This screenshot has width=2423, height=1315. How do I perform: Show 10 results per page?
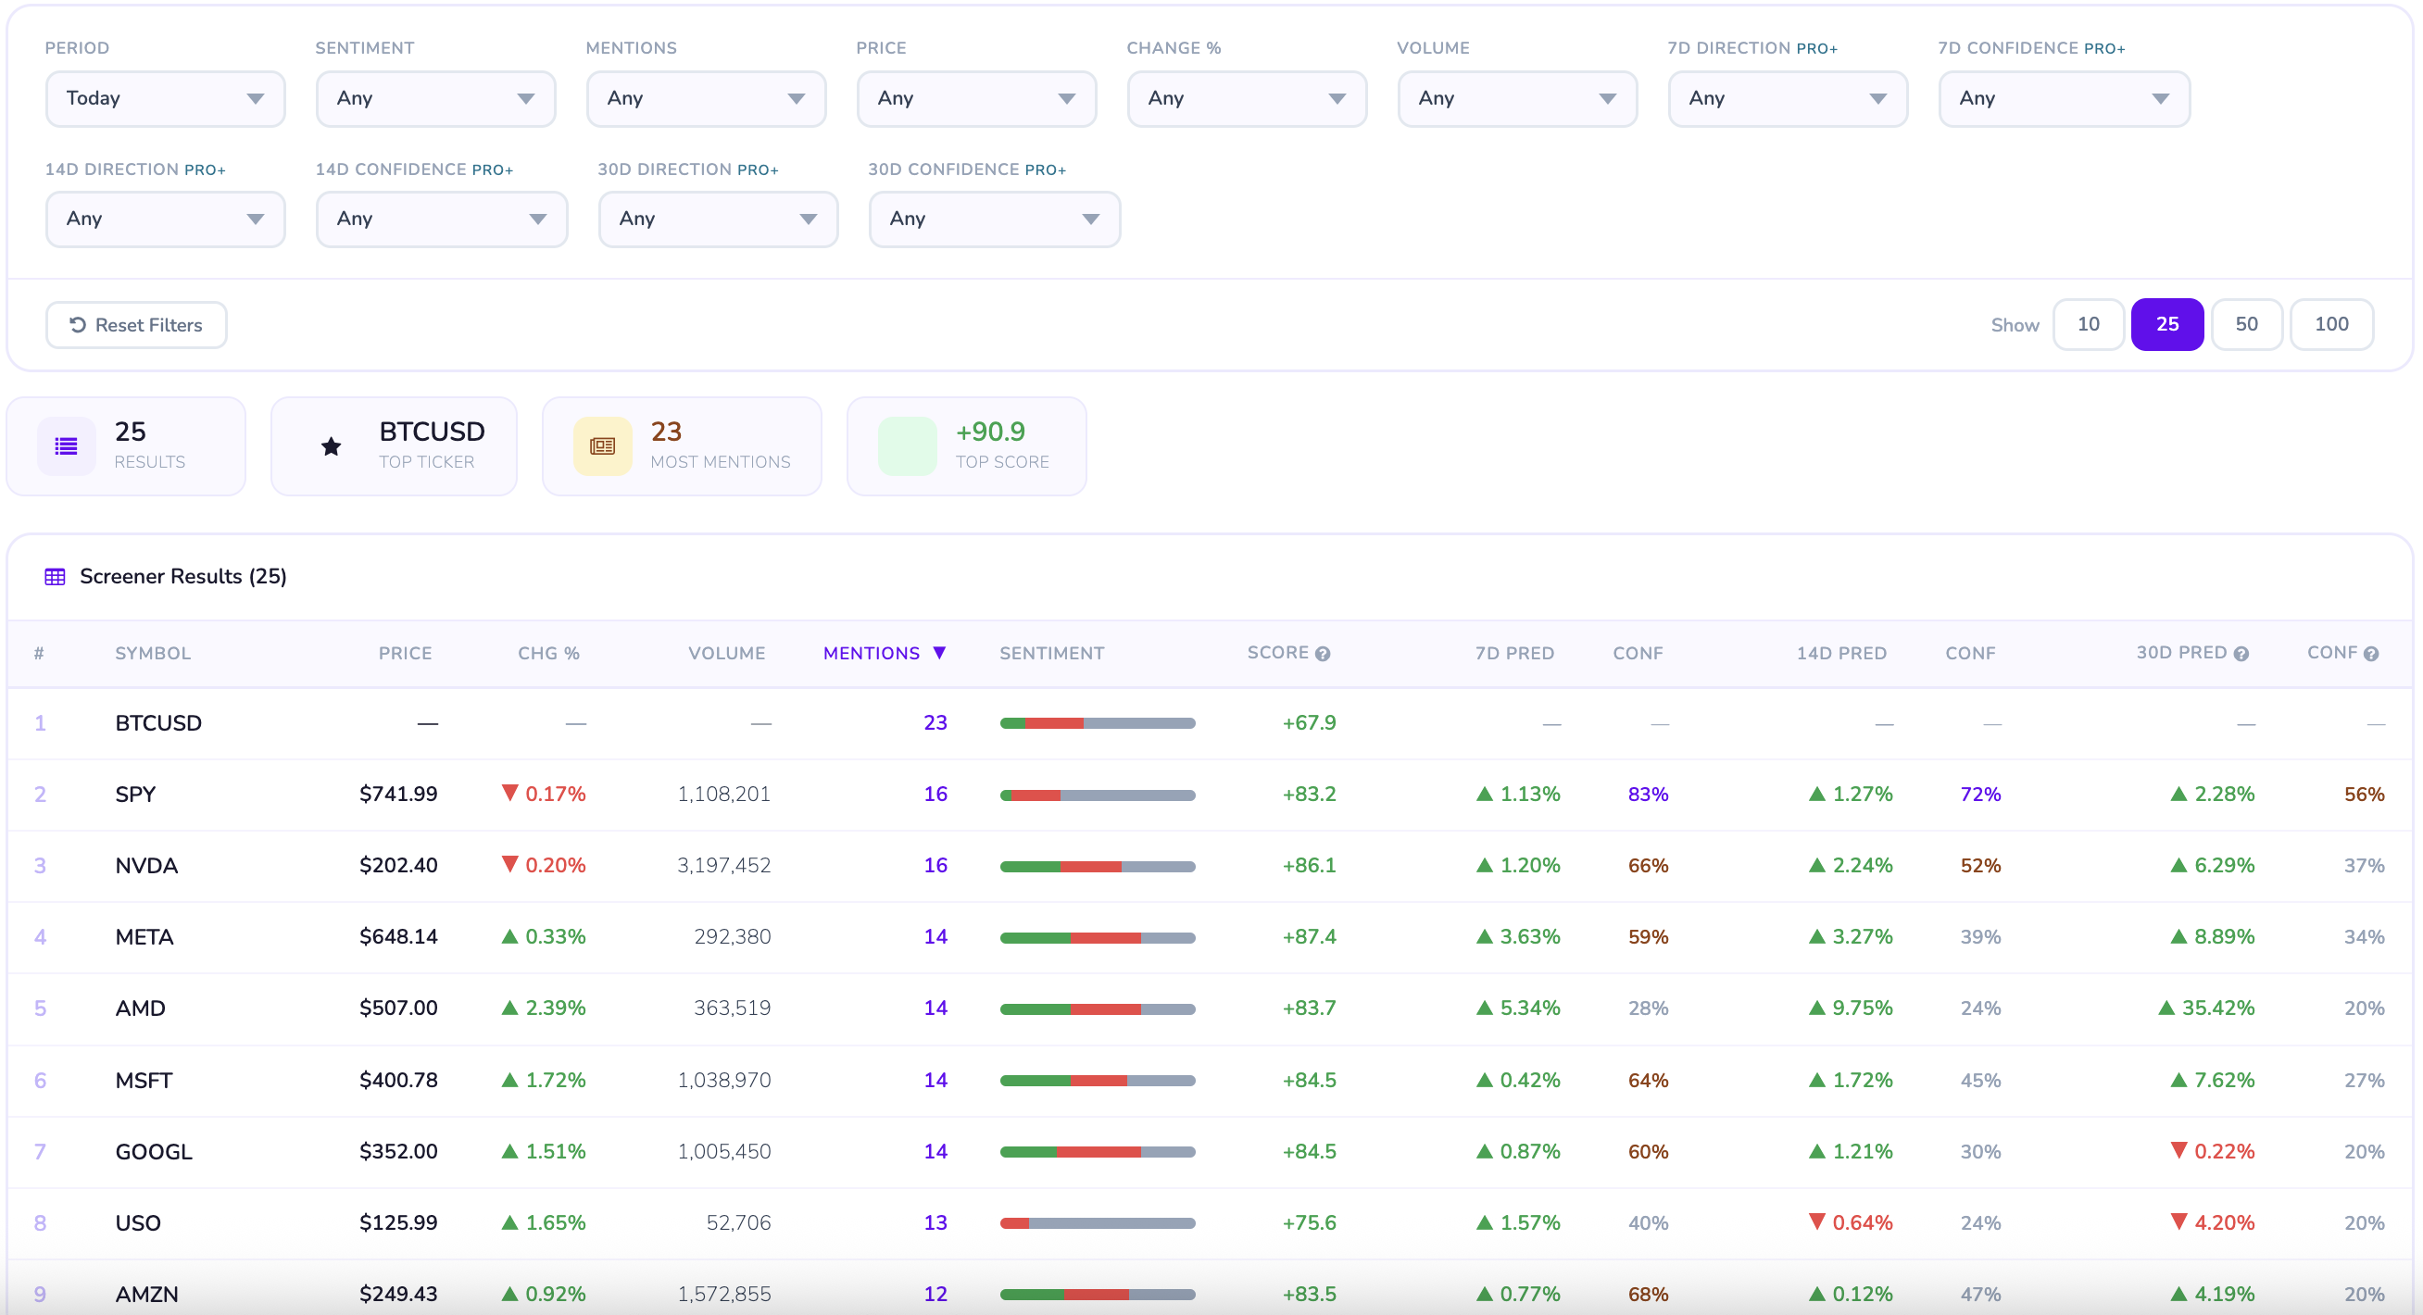[2088, 324]
